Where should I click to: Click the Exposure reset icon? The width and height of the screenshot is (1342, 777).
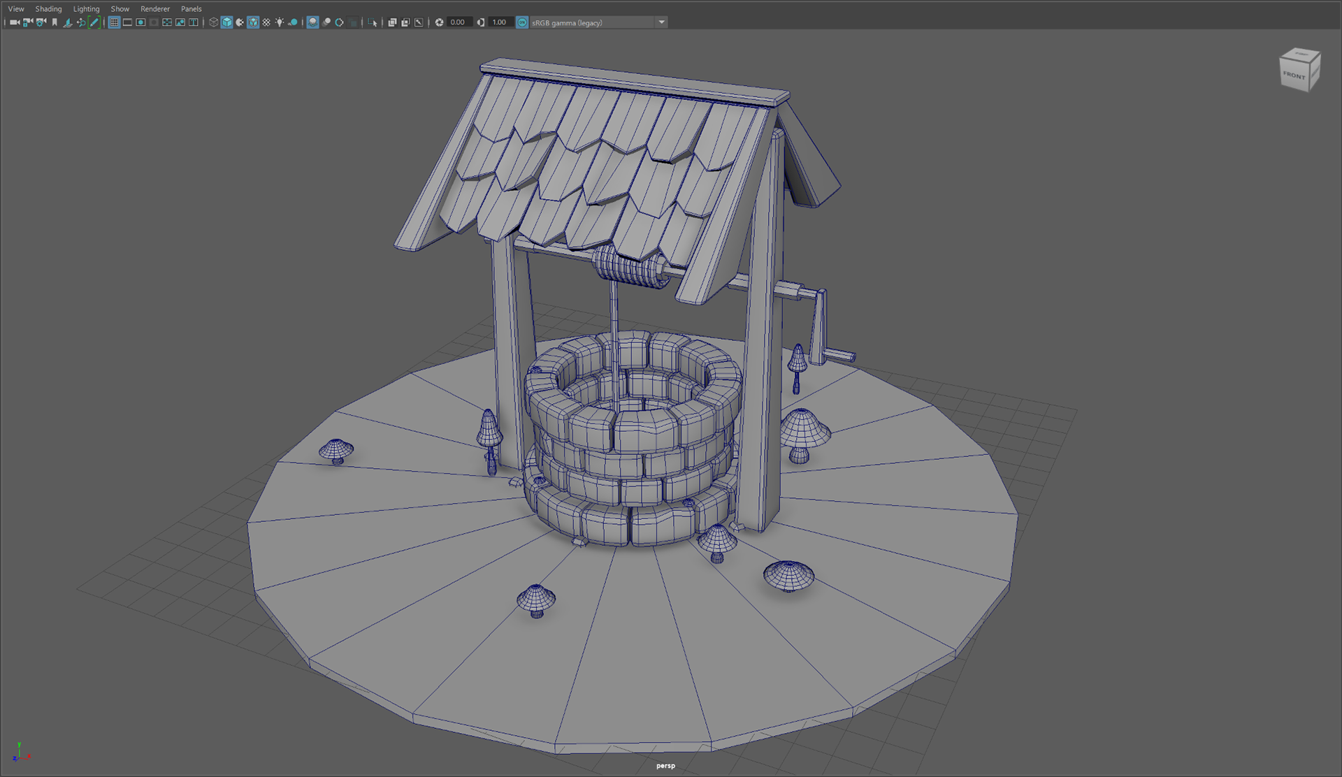point(439,22)
